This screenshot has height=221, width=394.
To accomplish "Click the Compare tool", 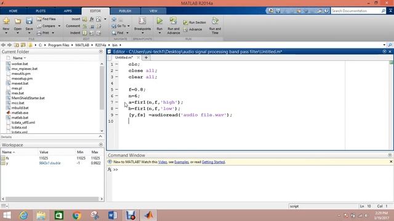I will tap(46, 26).
